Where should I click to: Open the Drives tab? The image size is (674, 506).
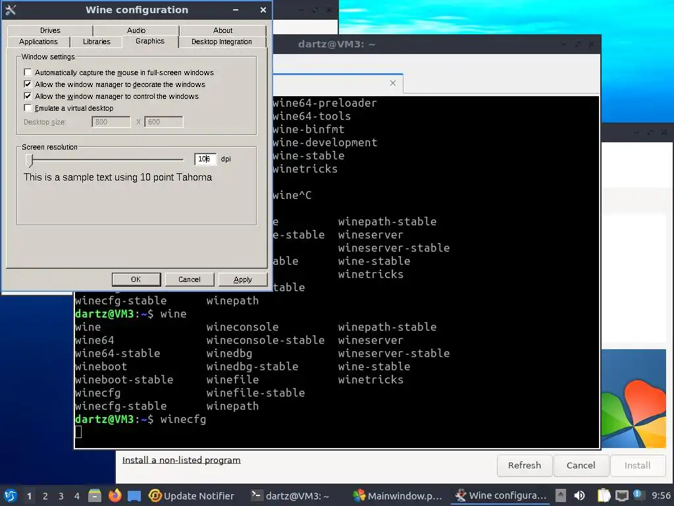50,30
